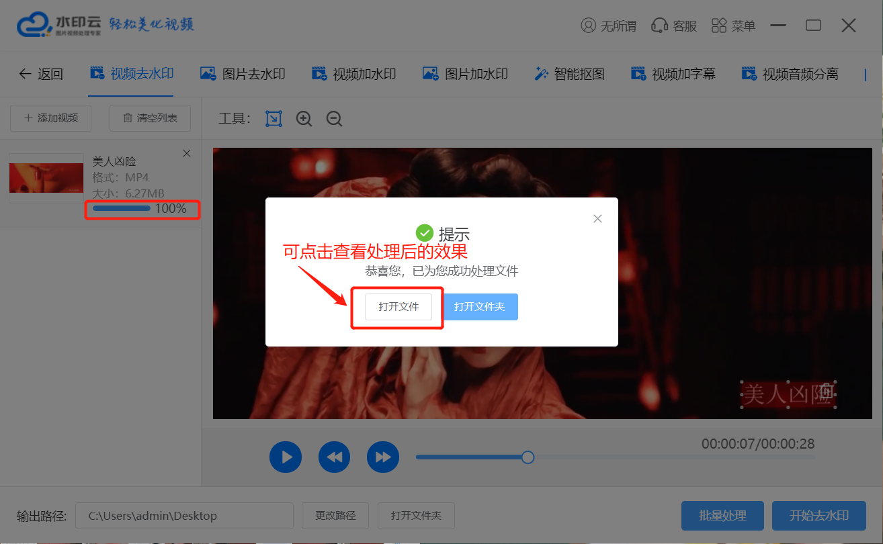Rewind the video preview
Screen dimensions: 883x544
(x=334, y=457)
